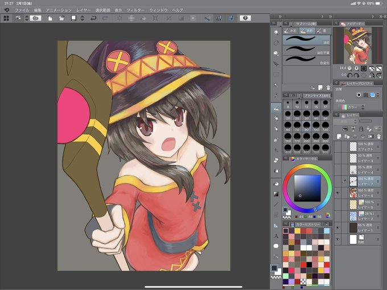Image resolution: width=387 pixels, height=290 pixels.
Task: Select the 色変化 brush
Action: point(306,60)
